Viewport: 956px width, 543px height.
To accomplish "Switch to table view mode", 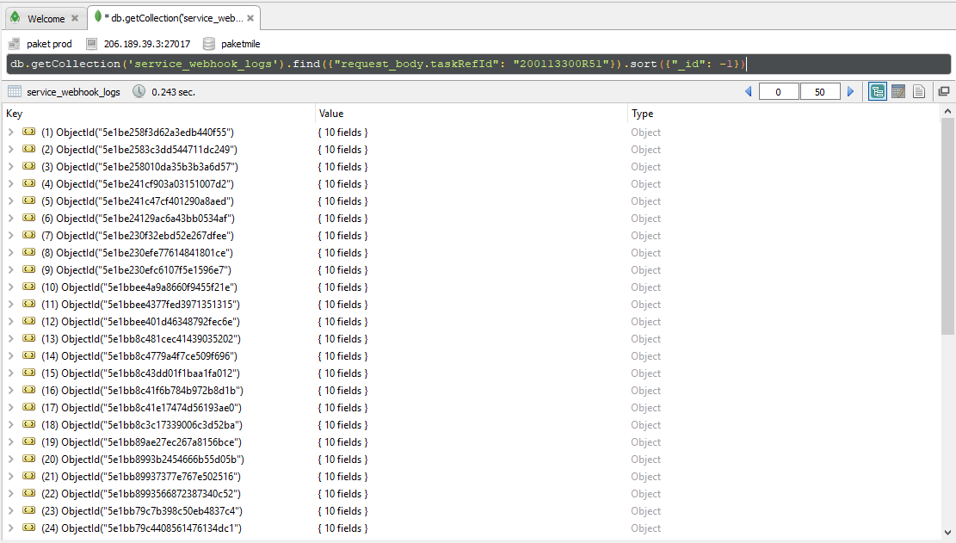I will click(x=898, y=91).
